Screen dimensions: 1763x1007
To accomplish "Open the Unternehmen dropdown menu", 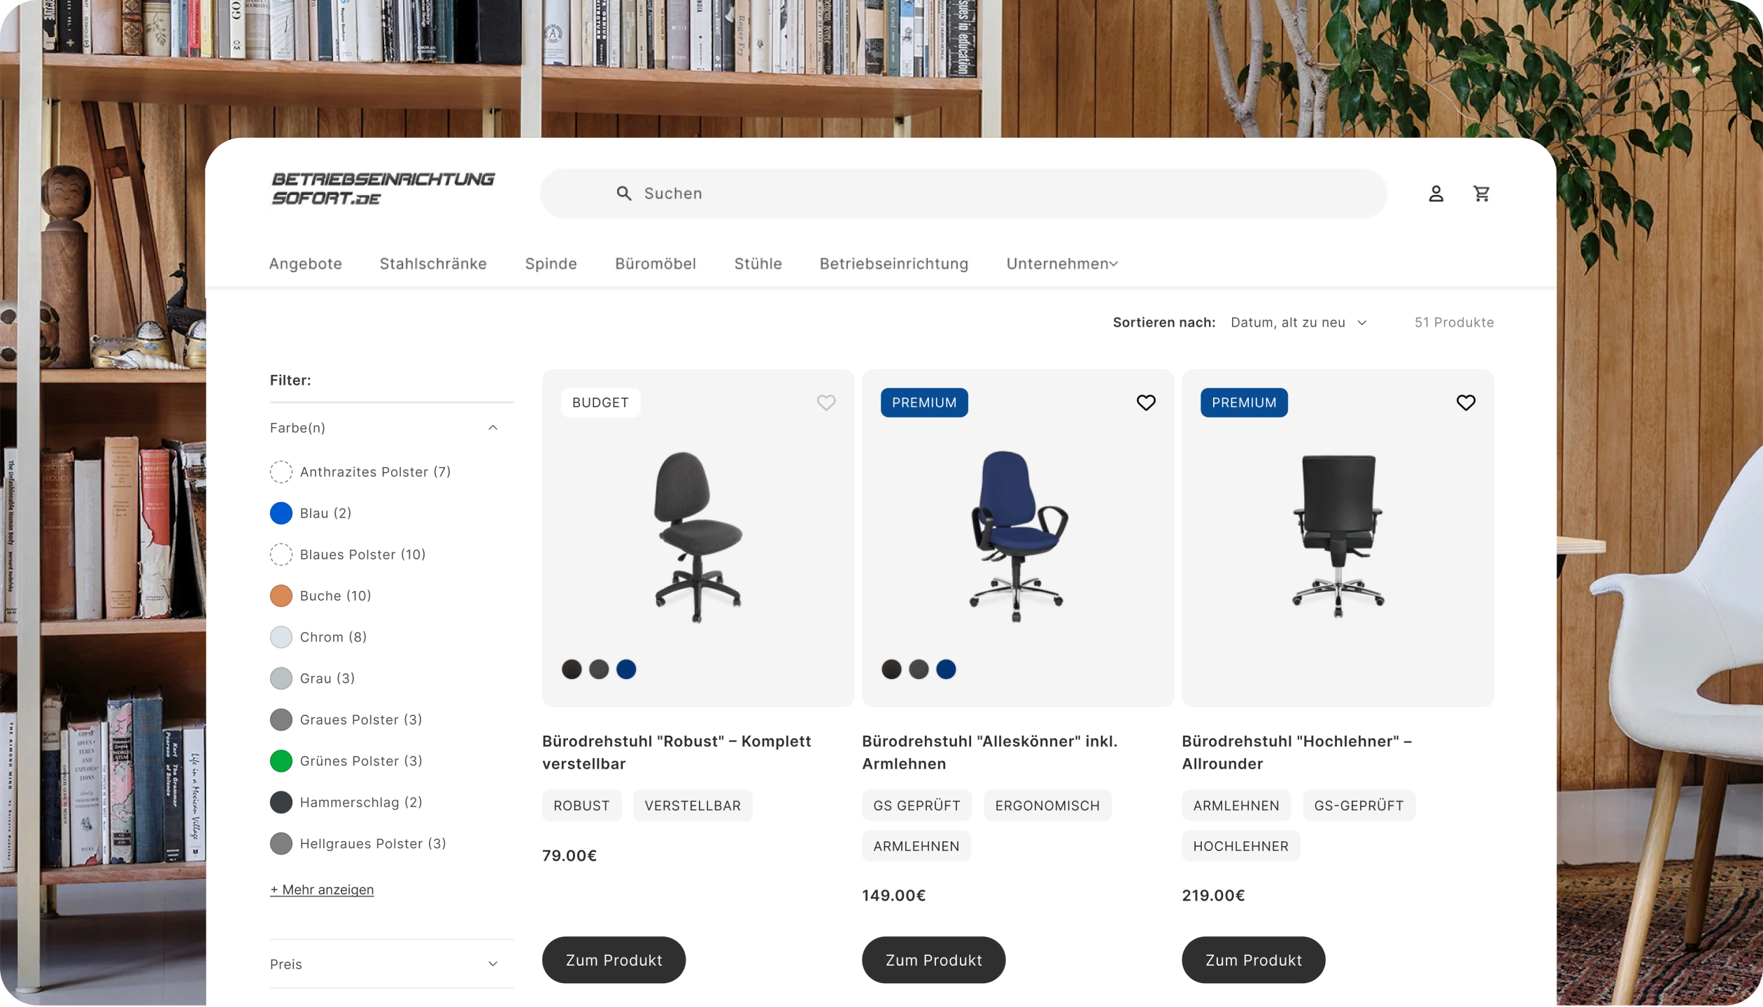I will [x=1062, y=264].
